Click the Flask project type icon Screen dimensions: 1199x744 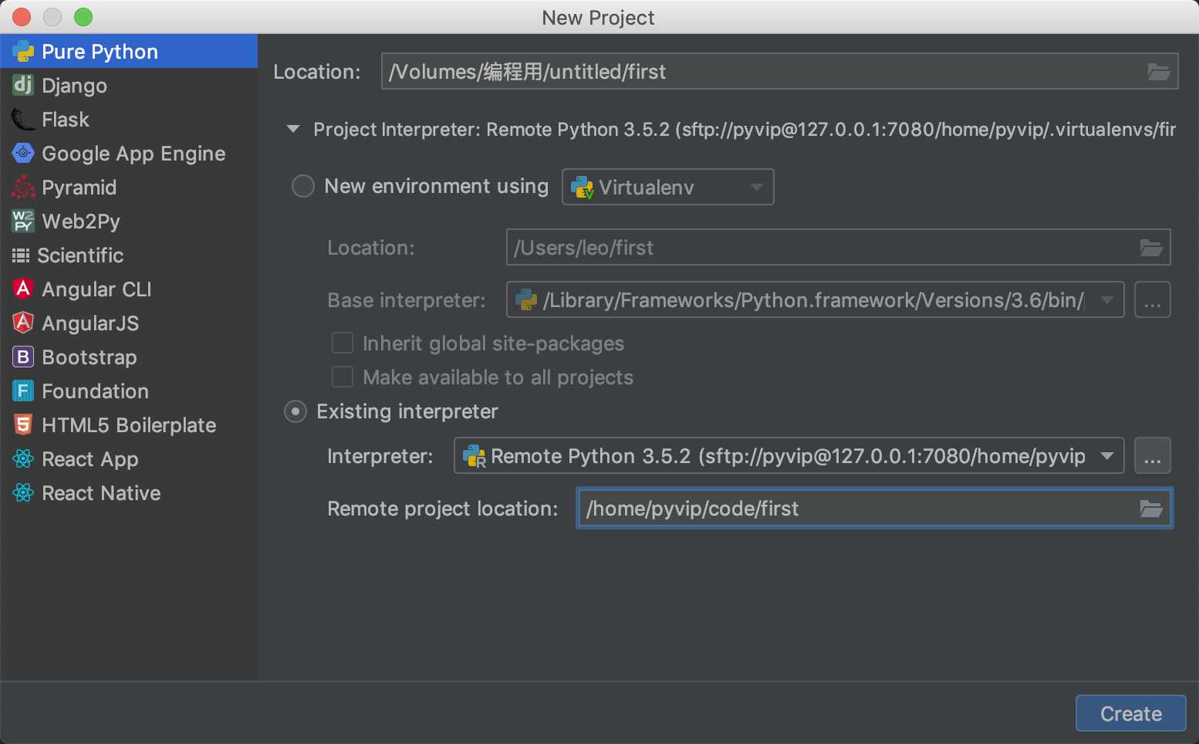coord(23,120)
